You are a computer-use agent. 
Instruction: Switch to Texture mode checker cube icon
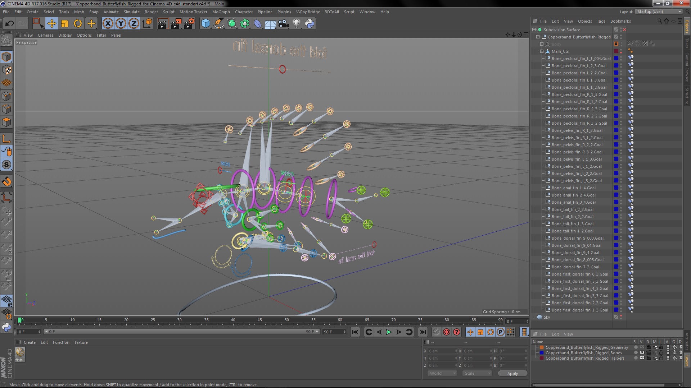6,70
